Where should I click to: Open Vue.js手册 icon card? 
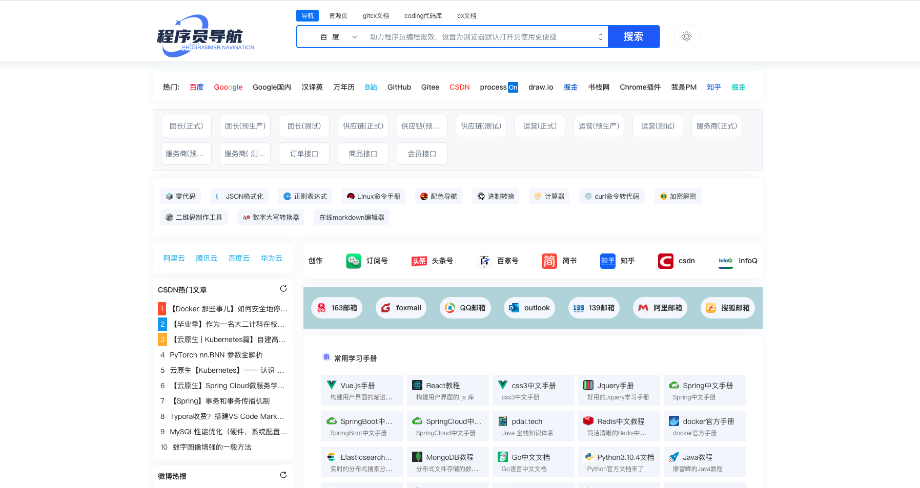tap(362, 390)
